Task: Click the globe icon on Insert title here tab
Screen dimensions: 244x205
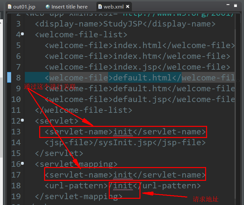Action: point(48,7)
